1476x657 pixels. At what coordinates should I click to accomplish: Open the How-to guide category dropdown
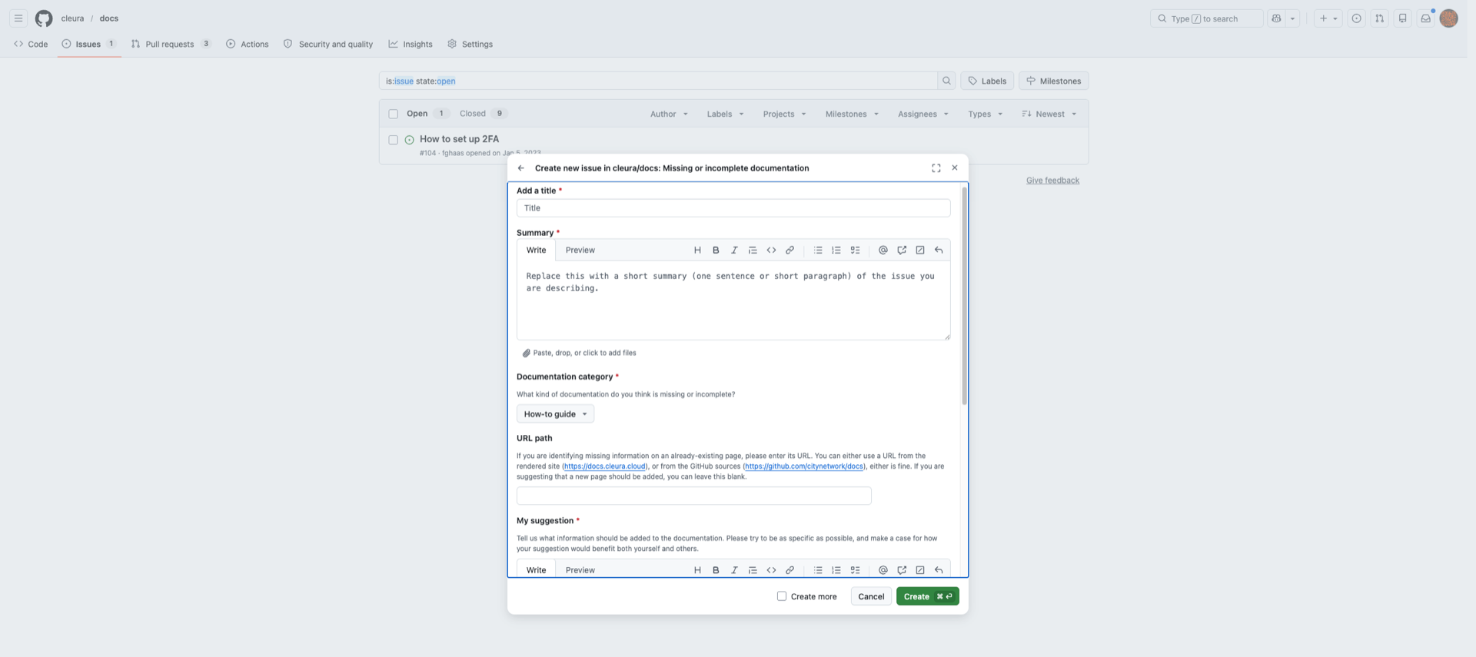pos(555,414)
